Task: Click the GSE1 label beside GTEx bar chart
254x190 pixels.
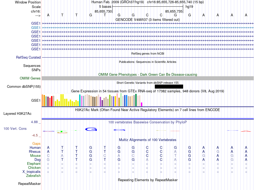Action: coord(36,101)
